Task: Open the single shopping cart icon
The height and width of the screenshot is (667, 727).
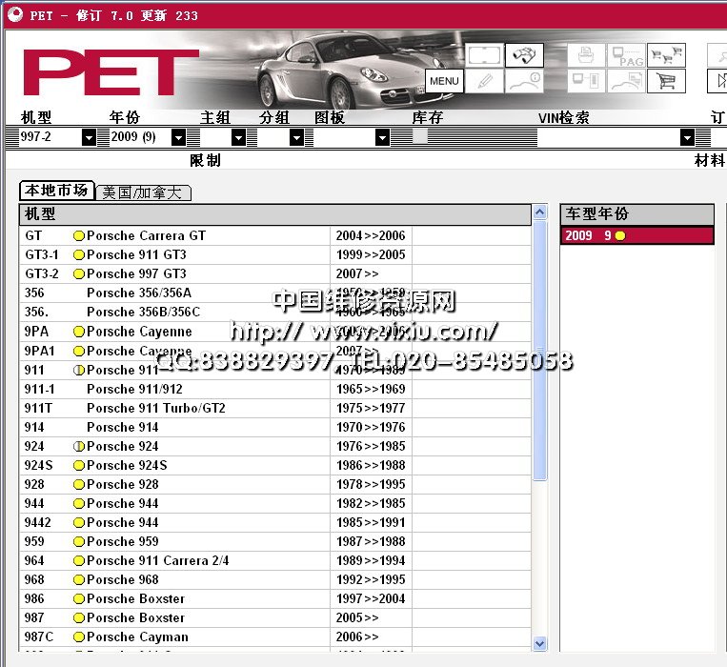Action: tap(666, 82)
